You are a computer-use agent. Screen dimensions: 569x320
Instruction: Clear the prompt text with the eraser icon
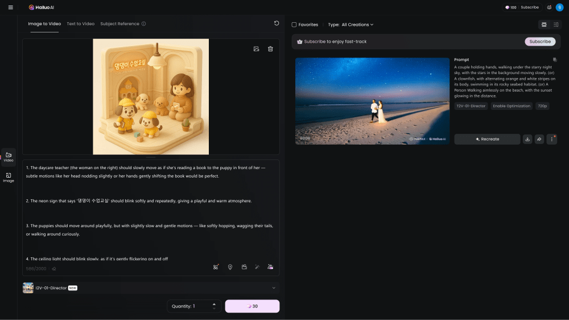tap(53, 269)
